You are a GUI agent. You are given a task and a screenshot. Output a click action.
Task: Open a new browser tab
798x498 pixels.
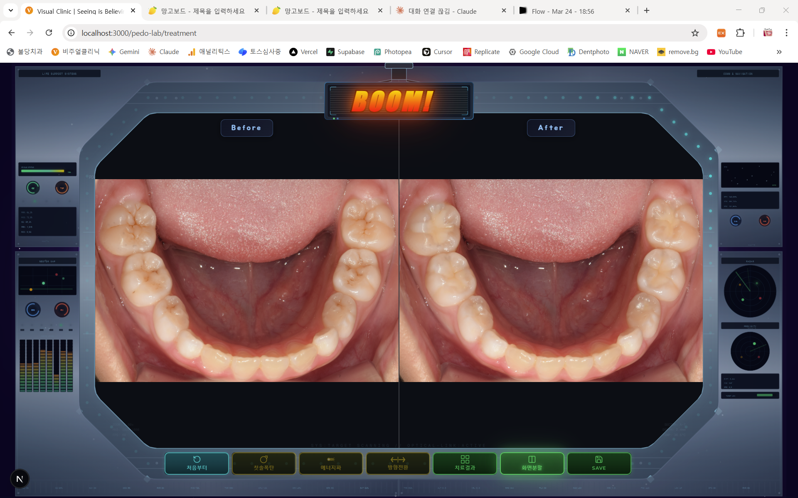pyautogui.click(x=647, y=11)
